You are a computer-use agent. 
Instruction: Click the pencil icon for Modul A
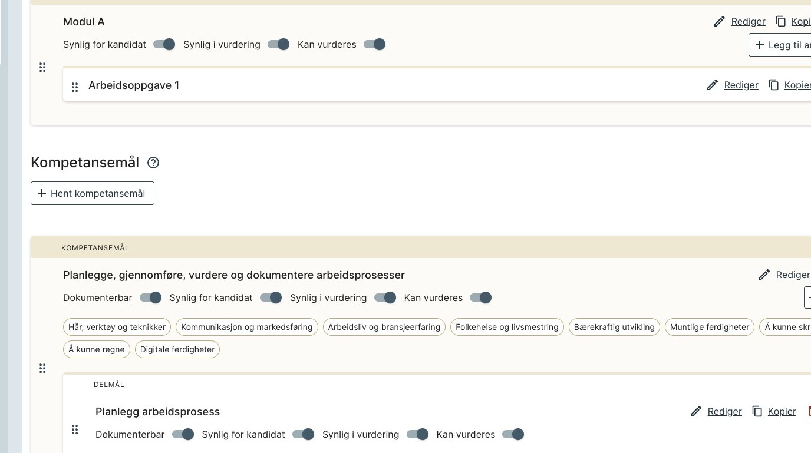[x=719, y=22]
